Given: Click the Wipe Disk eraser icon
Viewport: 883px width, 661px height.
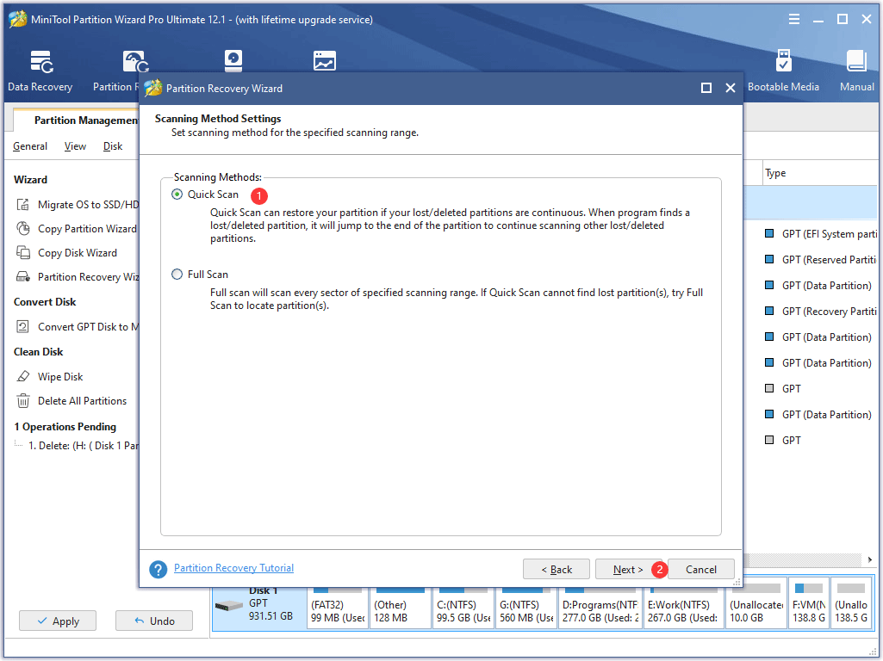Looking at the screenshot, I should coord(23,376).
